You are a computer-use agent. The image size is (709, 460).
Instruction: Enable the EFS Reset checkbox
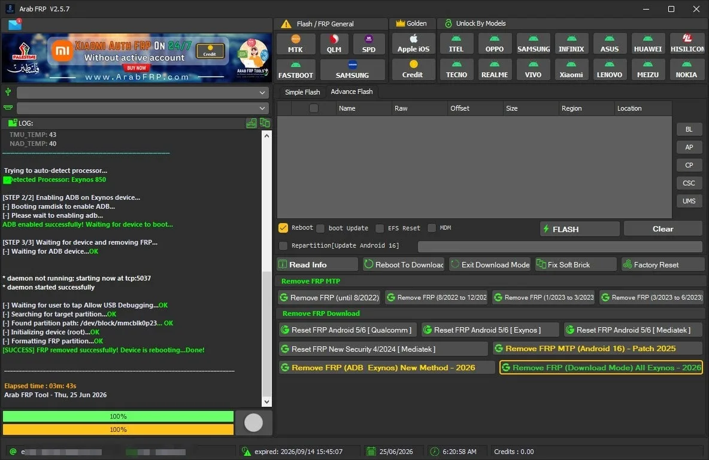pyautogui.click(x=380, y=228)
